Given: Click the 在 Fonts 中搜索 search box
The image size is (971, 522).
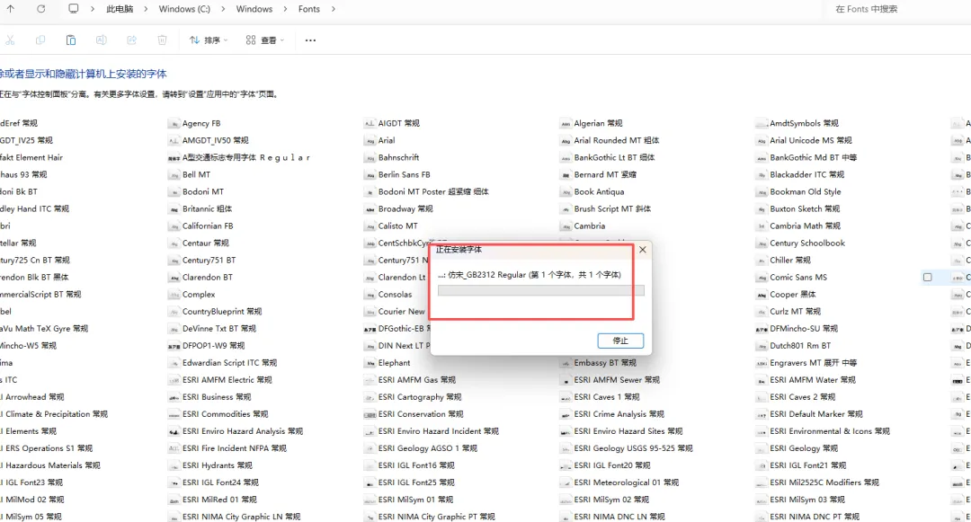Looking at the screenshot, I should click(x=896, y=9).
